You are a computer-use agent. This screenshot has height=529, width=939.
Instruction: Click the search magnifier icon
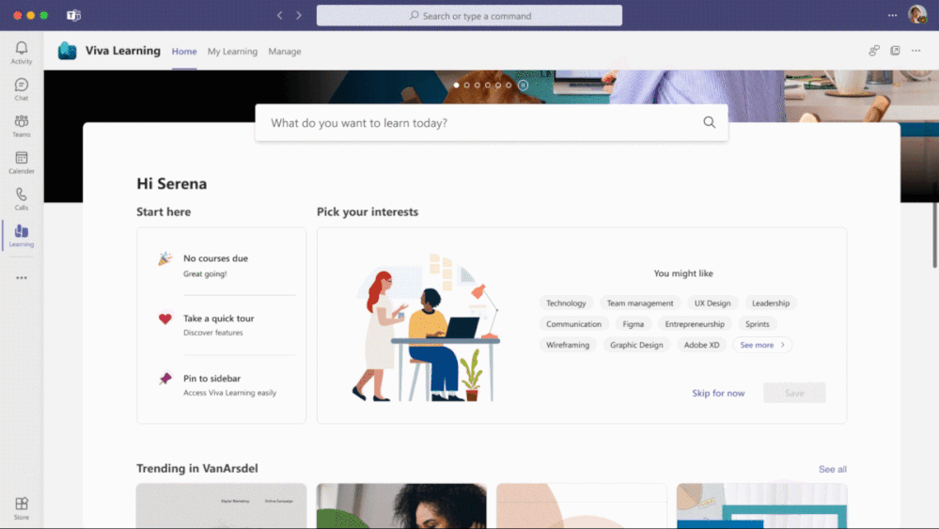(x=709, y=123)
